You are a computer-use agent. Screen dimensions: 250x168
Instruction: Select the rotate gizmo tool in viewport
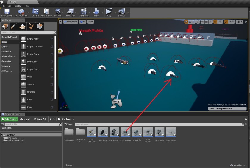point(190,22)
